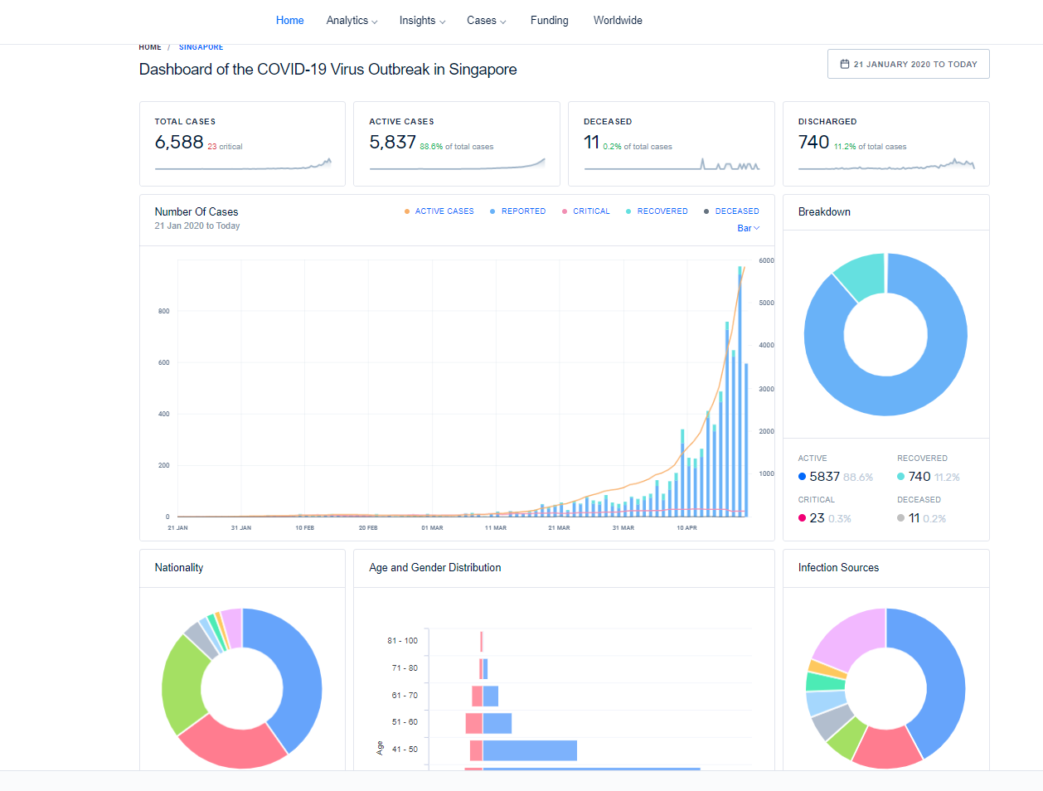1043x791 pixels.
Task: Open the Bar chart type dropdown
Action: [748, 228]
